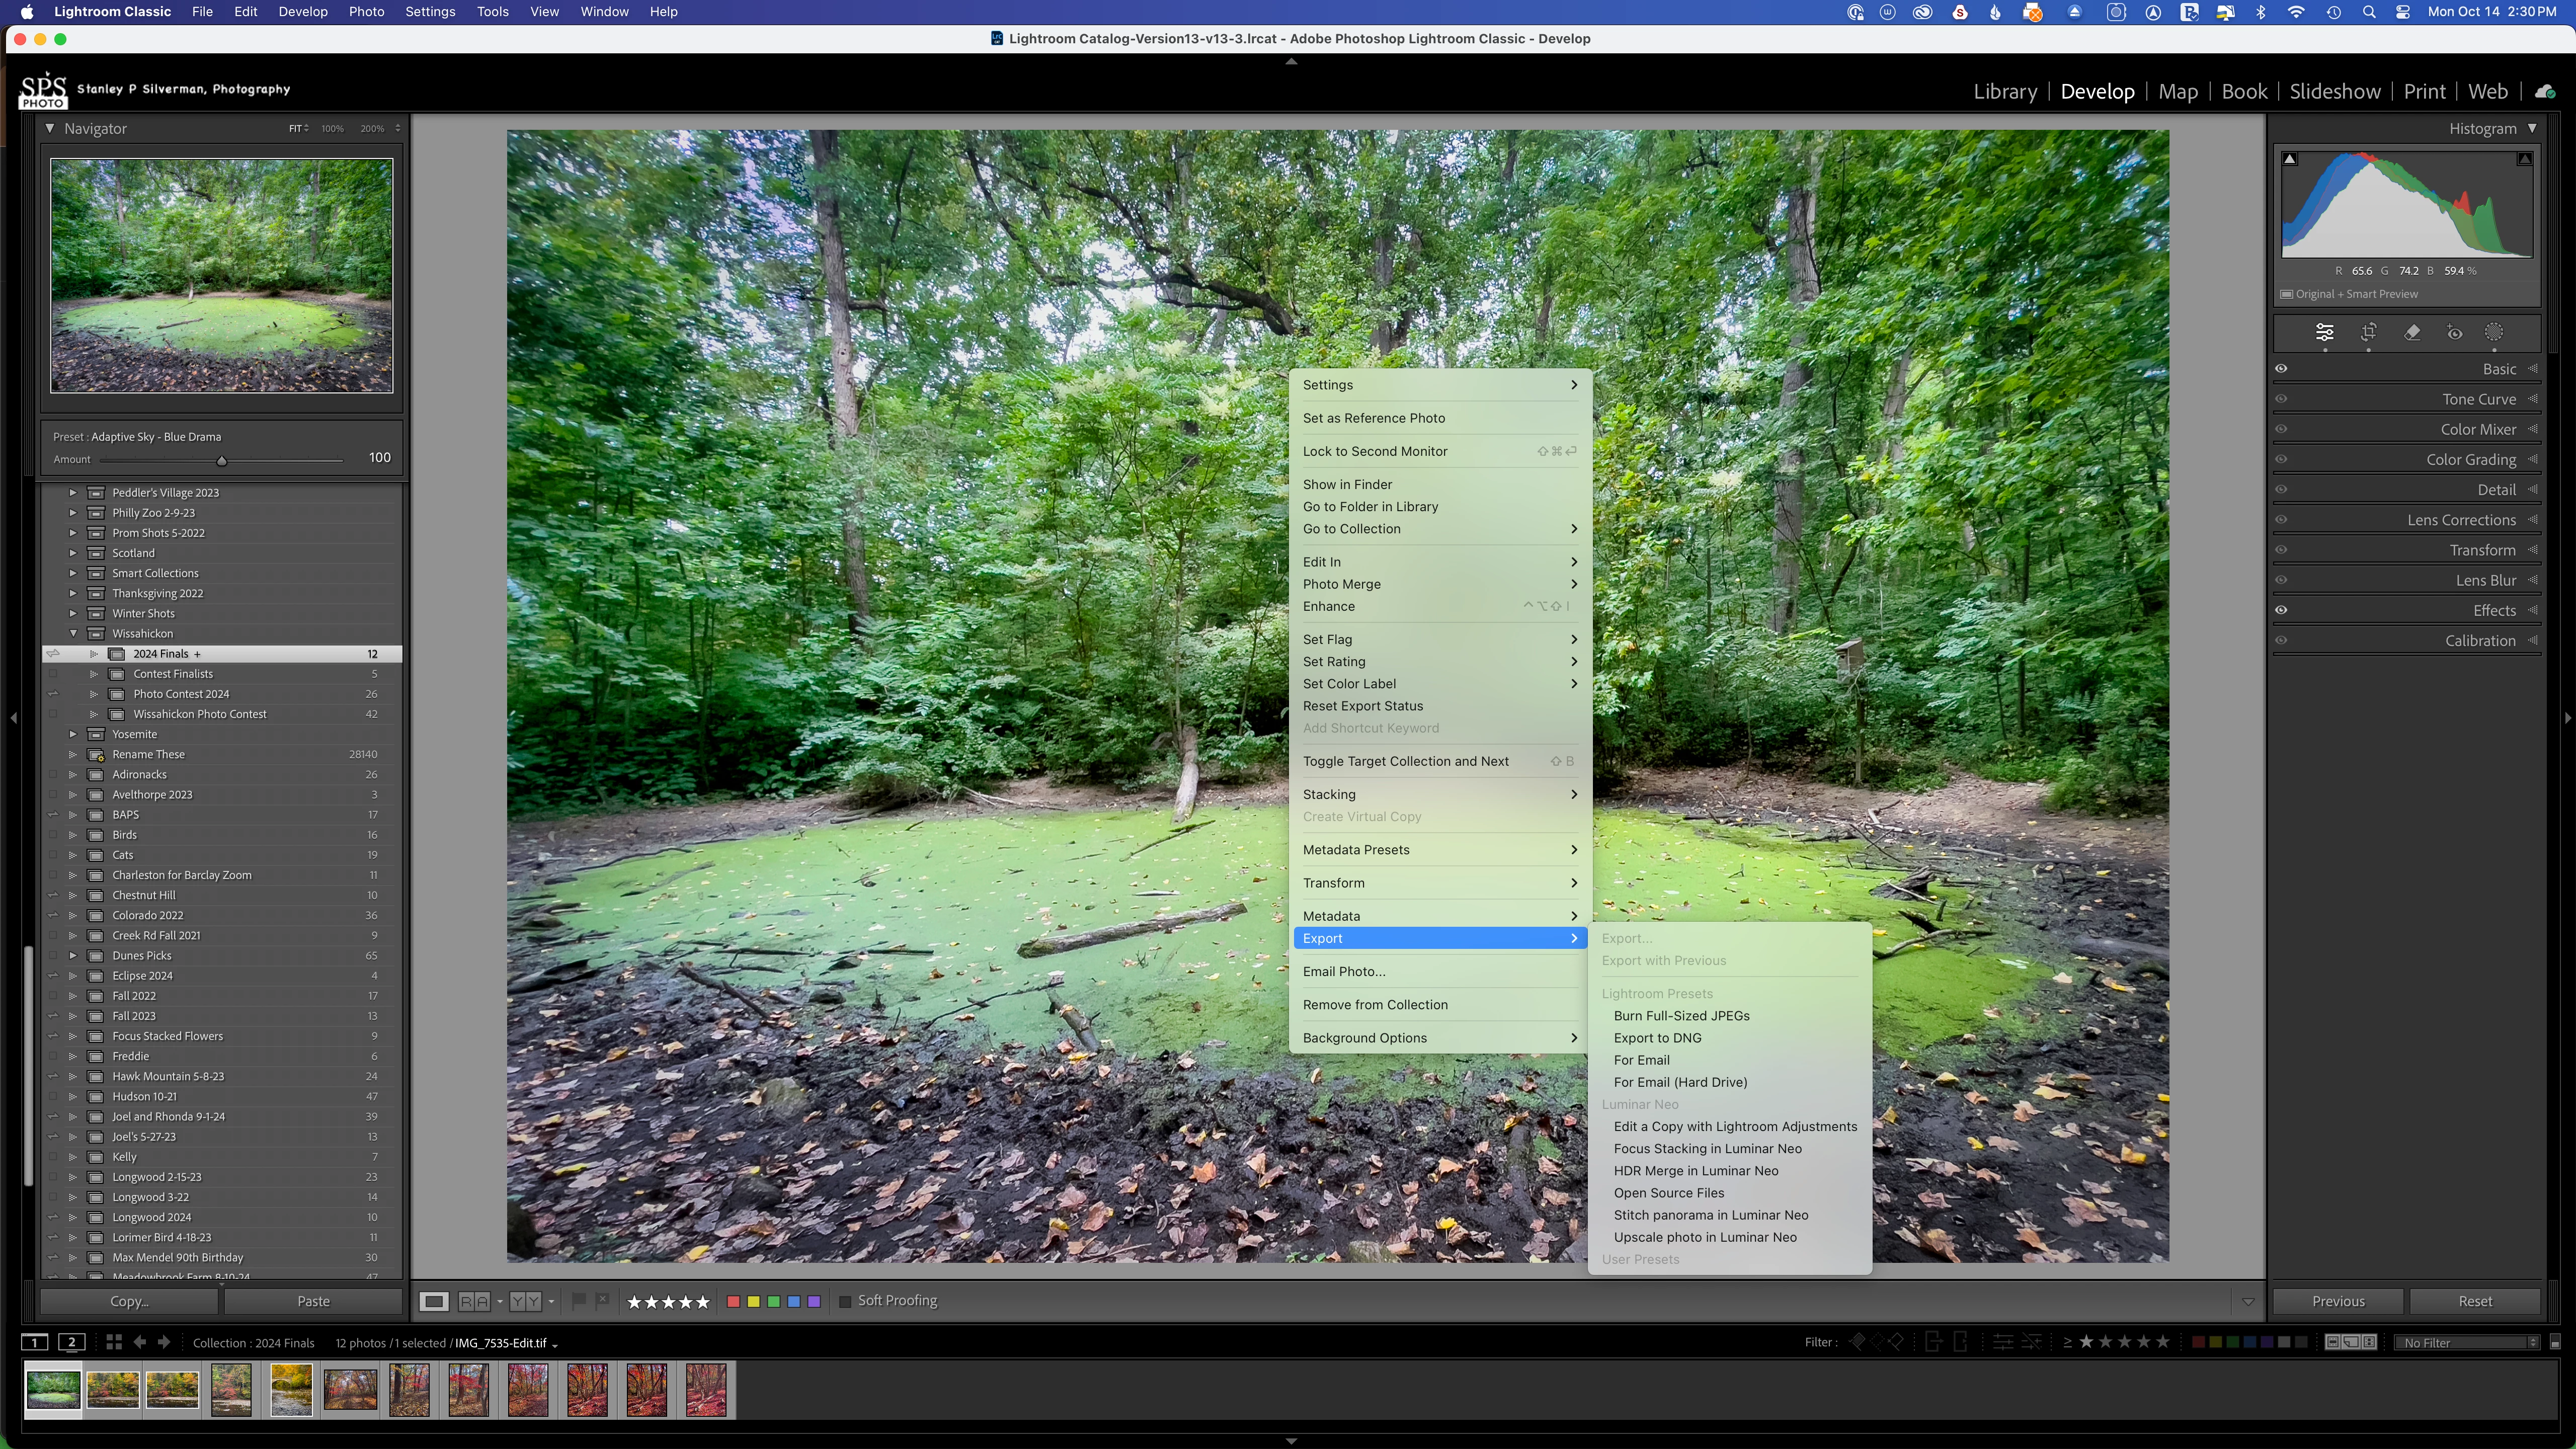Click the cloud sync status icon

(x=2545, y=92)
